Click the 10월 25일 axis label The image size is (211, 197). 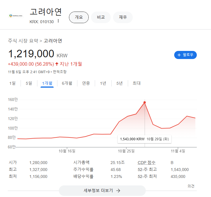click(126, 151)
